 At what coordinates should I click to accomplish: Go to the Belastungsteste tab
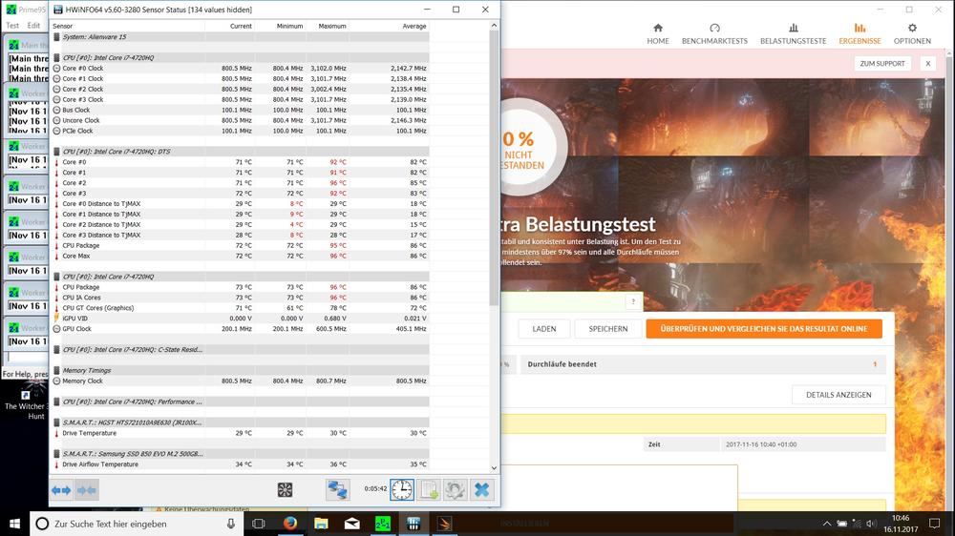(793, 34)
